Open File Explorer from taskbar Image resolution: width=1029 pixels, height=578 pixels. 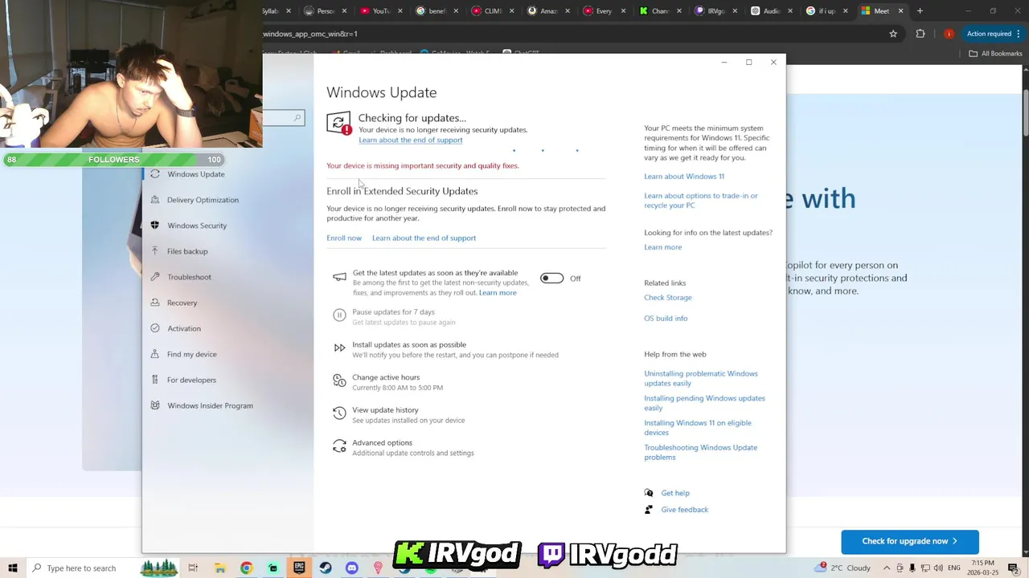tap(219, 568)
